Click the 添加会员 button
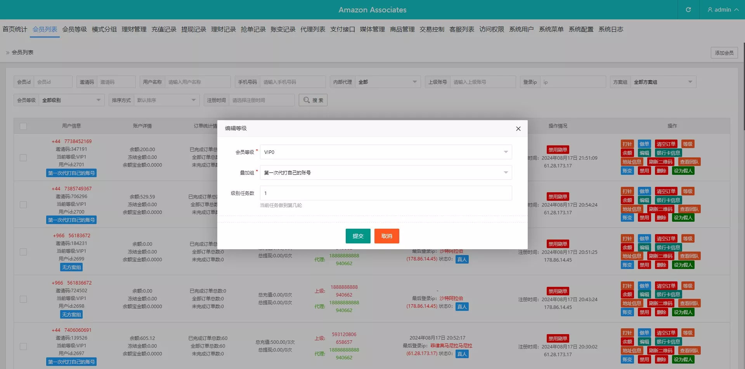Viewport: 745px width, 369px height. tap(724, 53)
